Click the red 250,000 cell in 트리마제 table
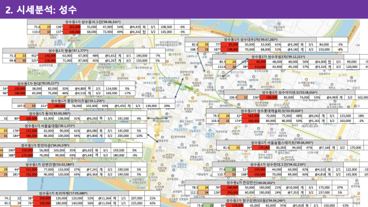The width and height of the screenshot is (368, 207). [x=45, y=198]
